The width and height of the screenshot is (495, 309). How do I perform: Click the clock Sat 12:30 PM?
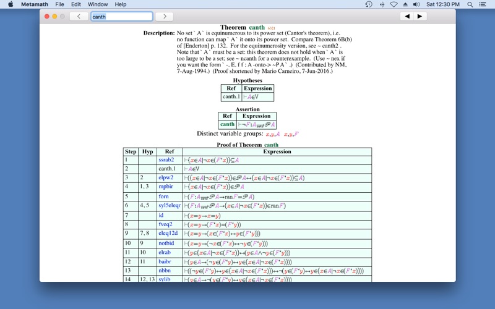(x=443, y=4)
